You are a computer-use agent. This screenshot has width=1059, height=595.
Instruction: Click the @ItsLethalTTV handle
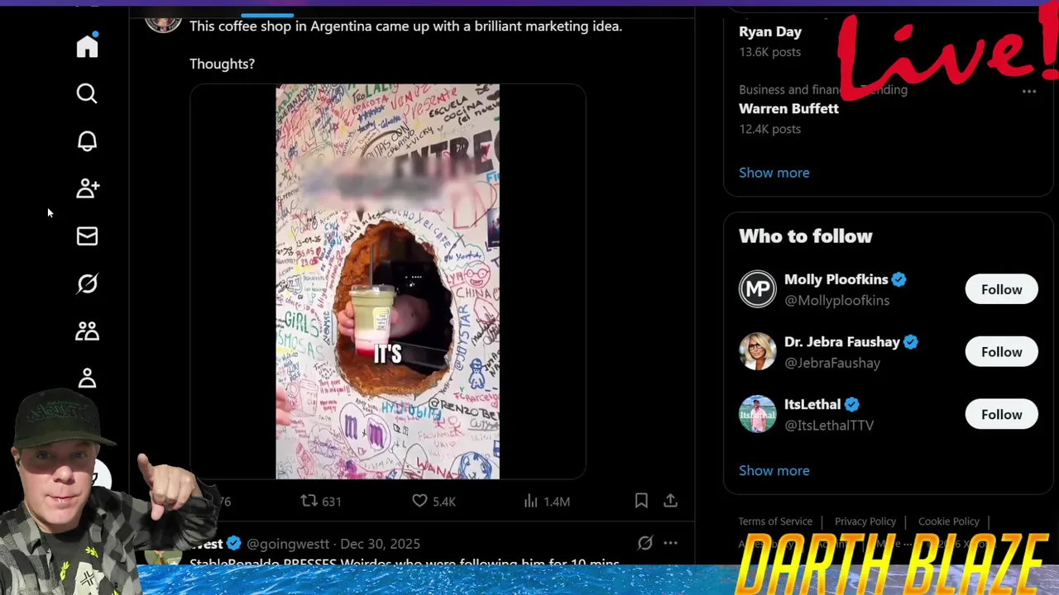coord(829,425)
